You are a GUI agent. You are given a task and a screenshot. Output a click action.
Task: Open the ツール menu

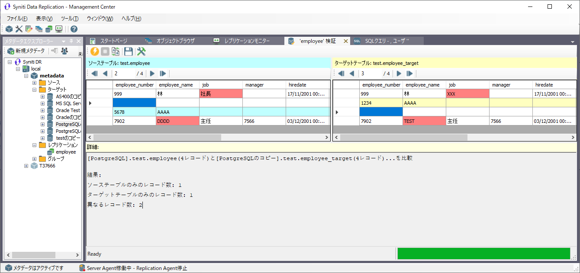[70, 19]
